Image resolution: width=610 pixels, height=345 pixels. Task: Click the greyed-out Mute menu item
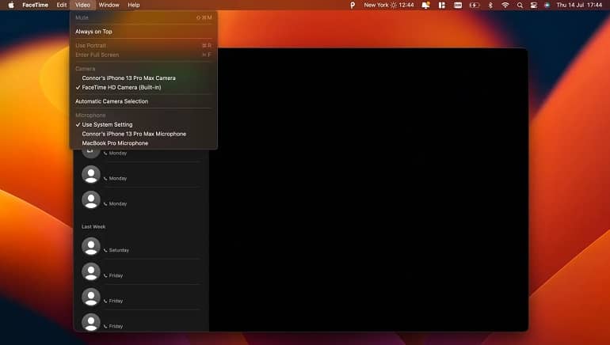point(143,17)
